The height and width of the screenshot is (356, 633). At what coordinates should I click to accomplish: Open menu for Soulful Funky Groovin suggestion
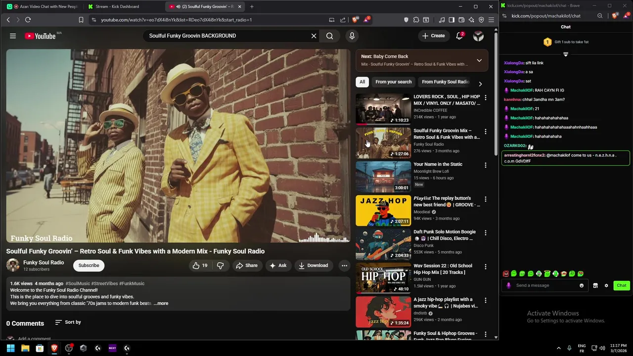(x=486, y=132)
